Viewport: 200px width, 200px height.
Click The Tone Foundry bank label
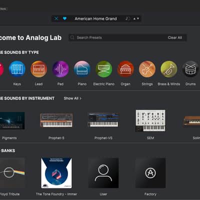point(56,194)
